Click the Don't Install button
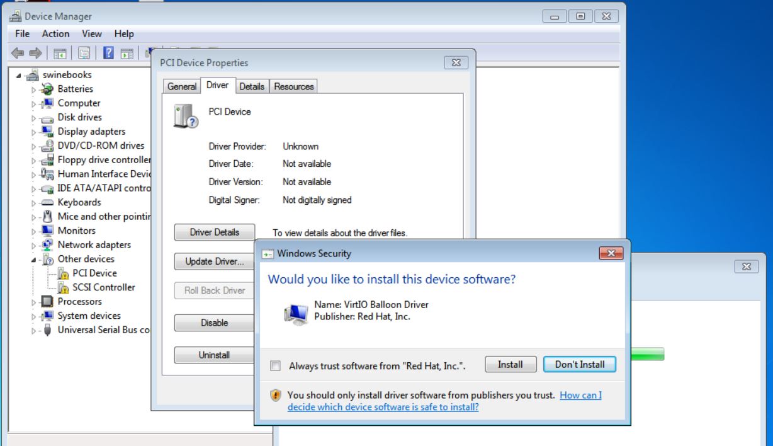The width and height of the screenshot is (773, 446). [x=579, y=364]
